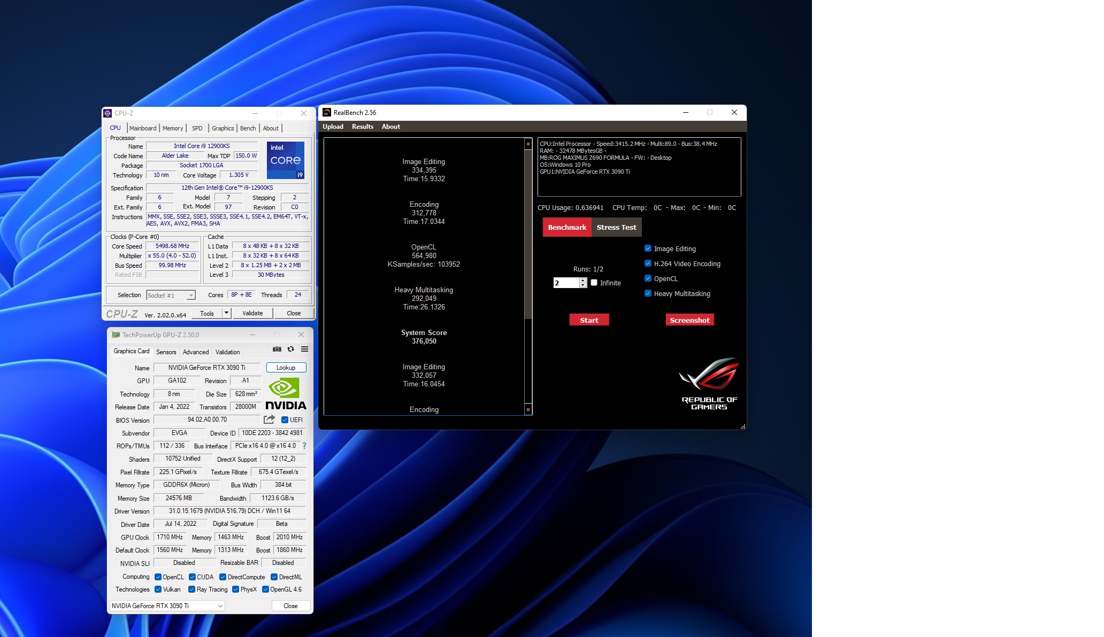Image resolution: width=1104 pixels, height=637 pixels.
Task: Open the GPU-Z hamburger menu
Action: [305, 349]
